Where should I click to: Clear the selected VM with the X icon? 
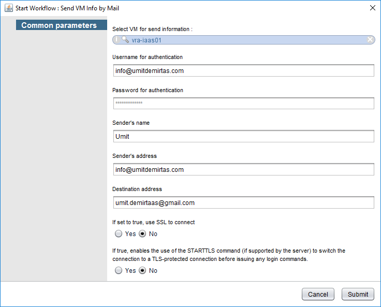click(370, 39)
